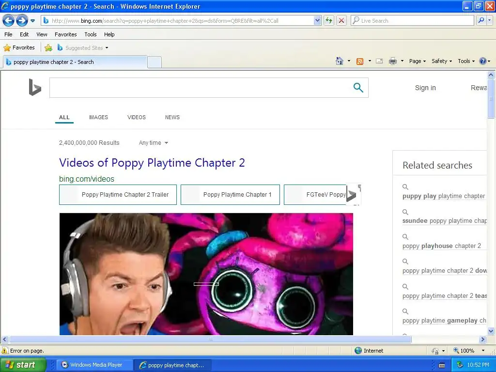Open Videos of Poppy Playtime Chapter 2 link

(x=152, y=163)
